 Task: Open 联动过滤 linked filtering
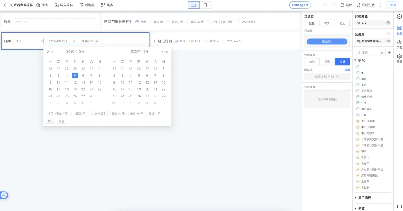click(x=365, y=5)
